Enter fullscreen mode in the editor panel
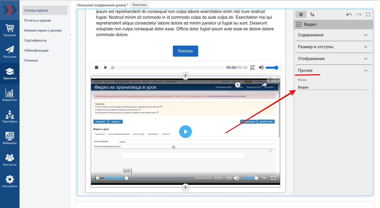The height and width of the screenshot is (208, 380). pyautogui.click(x=368, y=14)
